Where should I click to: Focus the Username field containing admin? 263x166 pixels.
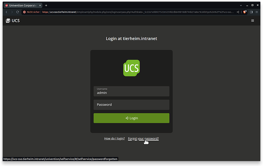tap(131, 91)
